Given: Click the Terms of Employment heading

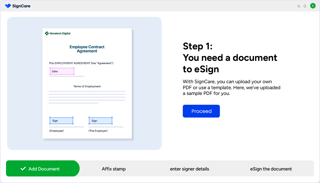Looking at the screenshot, I should tap(87, 86).
